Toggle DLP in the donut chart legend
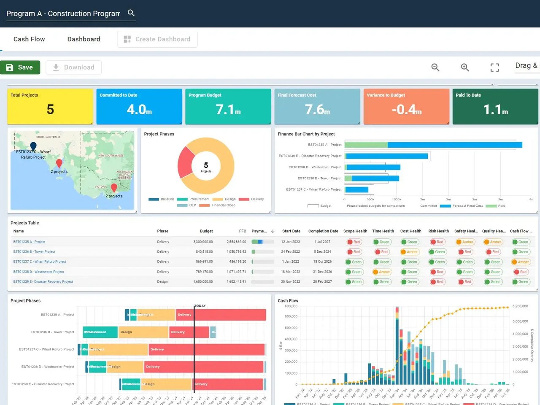 (186, 205)
